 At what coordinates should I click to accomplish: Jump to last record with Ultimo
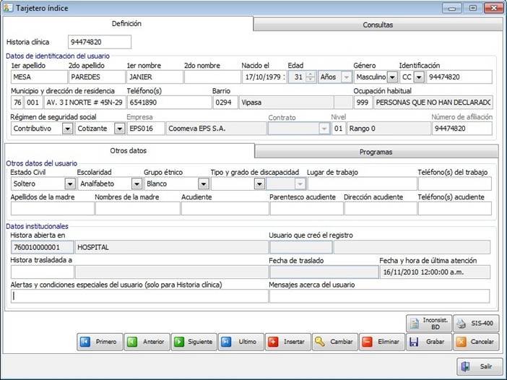click(x=241, y=342)
